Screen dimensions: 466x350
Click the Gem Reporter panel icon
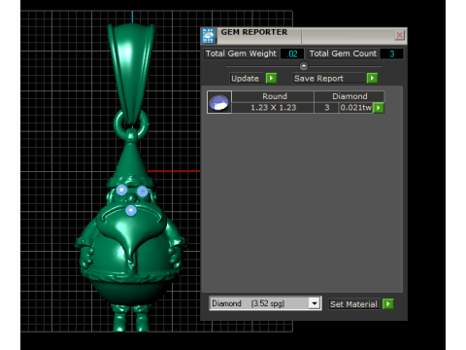(209, 36)
